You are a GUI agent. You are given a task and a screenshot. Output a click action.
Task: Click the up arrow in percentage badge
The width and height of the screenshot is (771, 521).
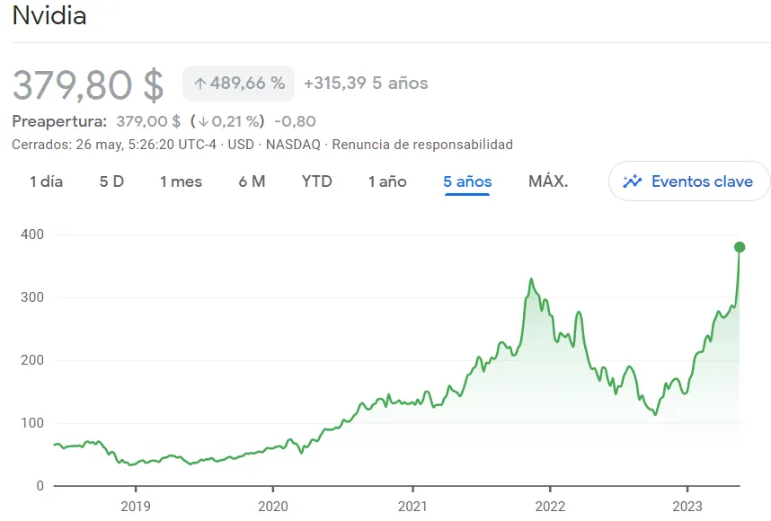(199, 84)
